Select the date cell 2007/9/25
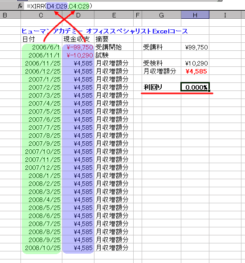 click(41, 144)
